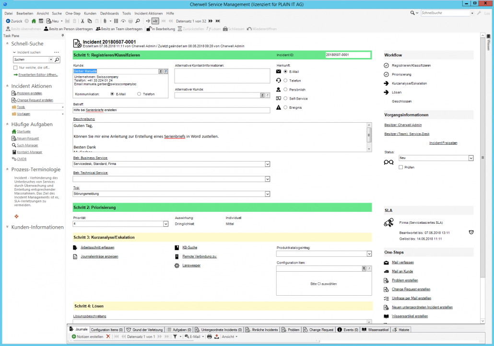This screenshot has height=346, width=494.
Task: Open the One-Step menu
Action: [73, 13]
